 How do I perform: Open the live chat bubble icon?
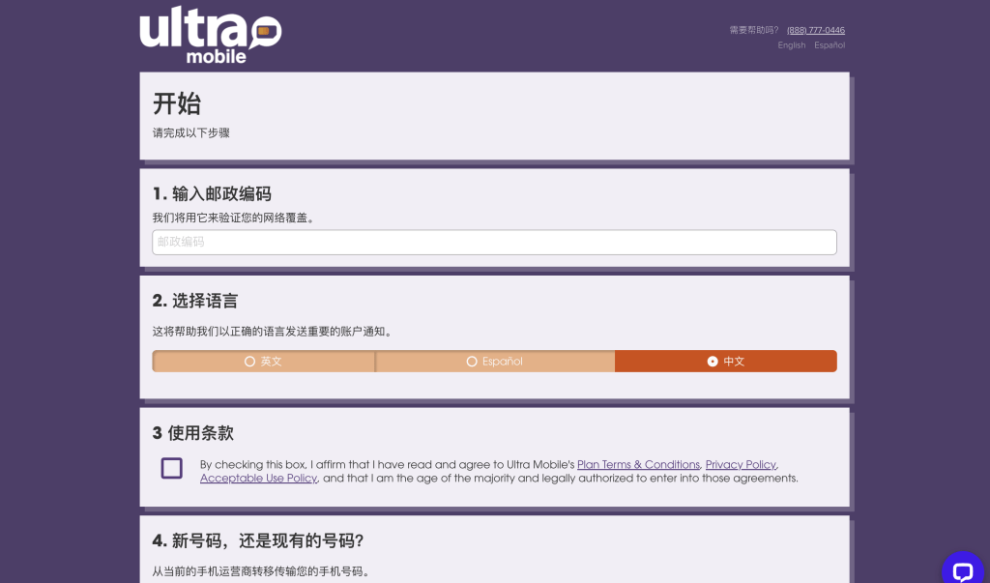[x=962, y=571]
